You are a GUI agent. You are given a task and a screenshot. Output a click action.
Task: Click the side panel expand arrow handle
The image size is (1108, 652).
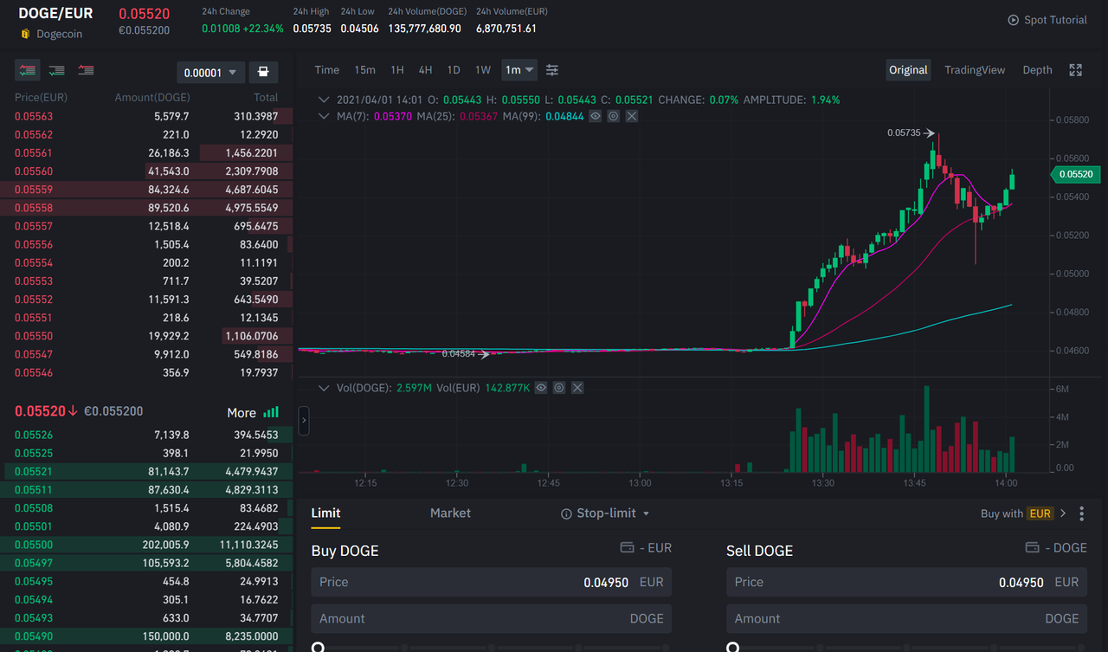304,421
